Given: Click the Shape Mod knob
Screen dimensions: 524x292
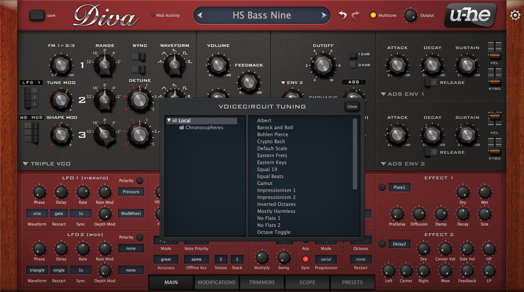Looking at the screenshot, I should [61, 135].
